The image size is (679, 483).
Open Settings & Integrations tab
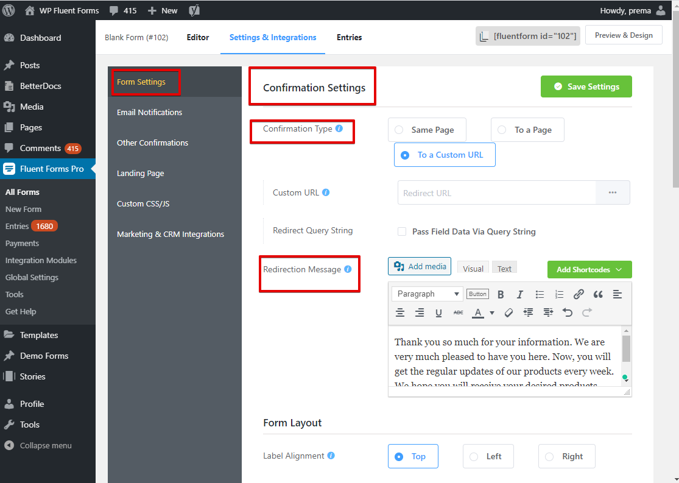[x=273, y=37]
